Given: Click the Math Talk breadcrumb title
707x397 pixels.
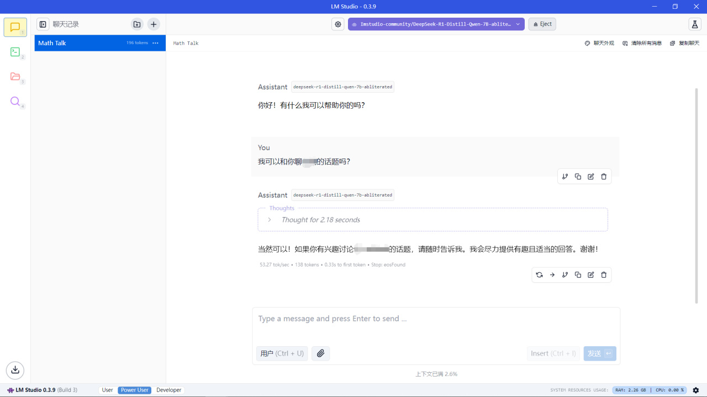Looking at the screenshot, I should (186, 43).
